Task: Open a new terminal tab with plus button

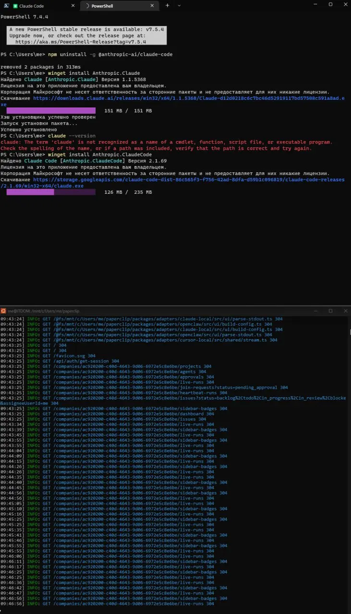Action: tap(168, 5)
